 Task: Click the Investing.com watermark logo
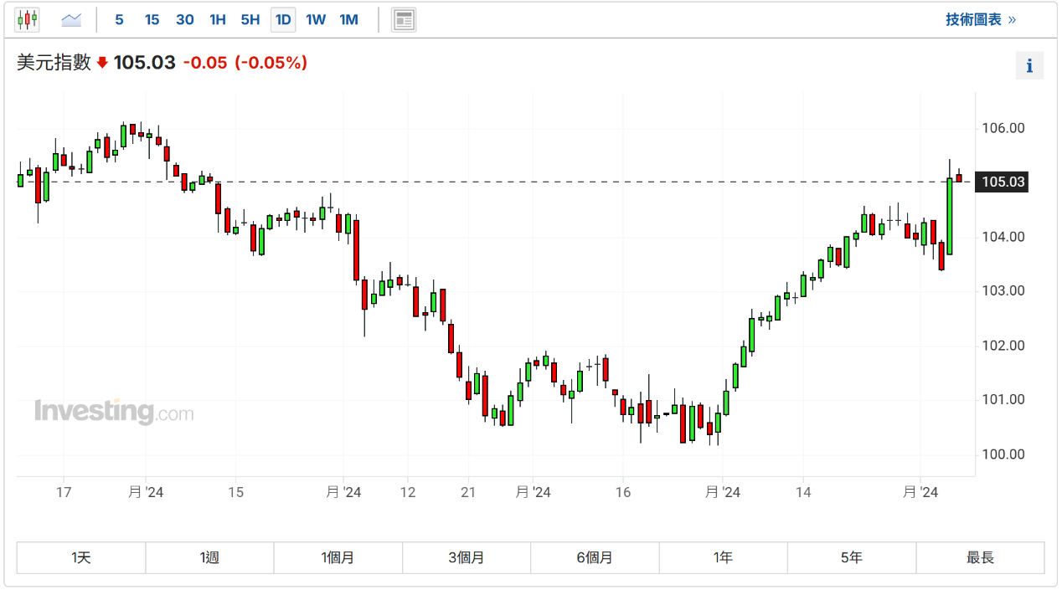pyautogui.click(x=114, y=412)
